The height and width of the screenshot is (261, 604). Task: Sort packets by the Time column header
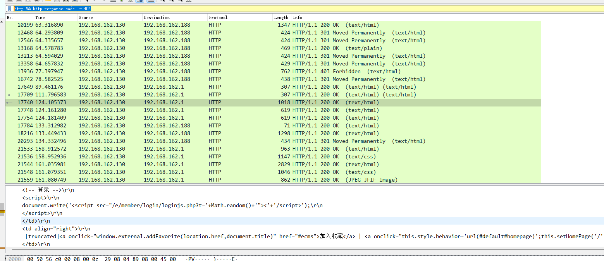point(55,17)
